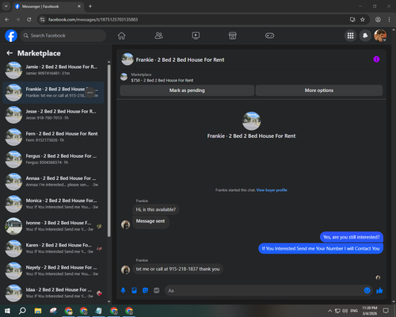The height and width of the screenshot is (317, 396).
Task: Open conversation info purple icon
Action: pos(376,59)
